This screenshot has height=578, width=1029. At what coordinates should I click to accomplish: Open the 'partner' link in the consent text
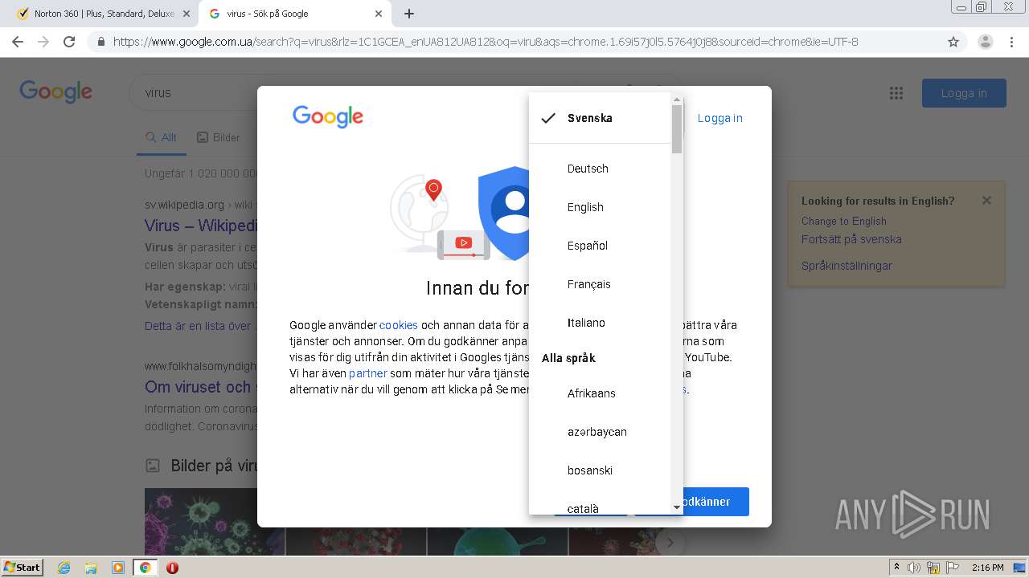368,373
